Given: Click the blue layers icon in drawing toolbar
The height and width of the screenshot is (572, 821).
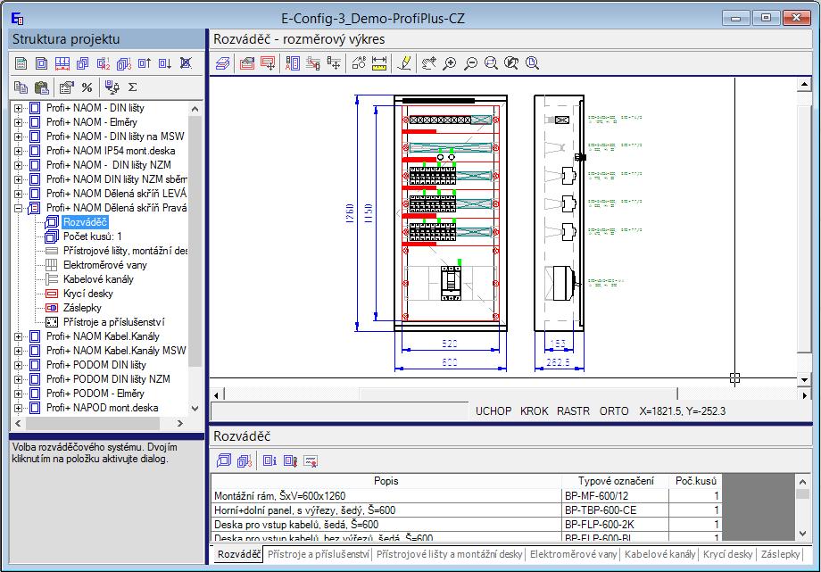Looking at the screenshot, I should (x=223, y=64).
